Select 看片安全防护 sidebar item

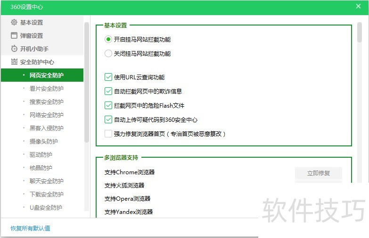point(42,88)
